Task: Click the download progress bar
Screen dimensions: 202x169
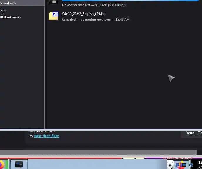Action: 130,1
